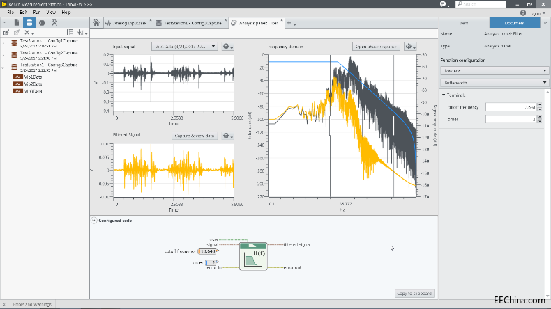Decrement the order value

[x=540, y=121]
